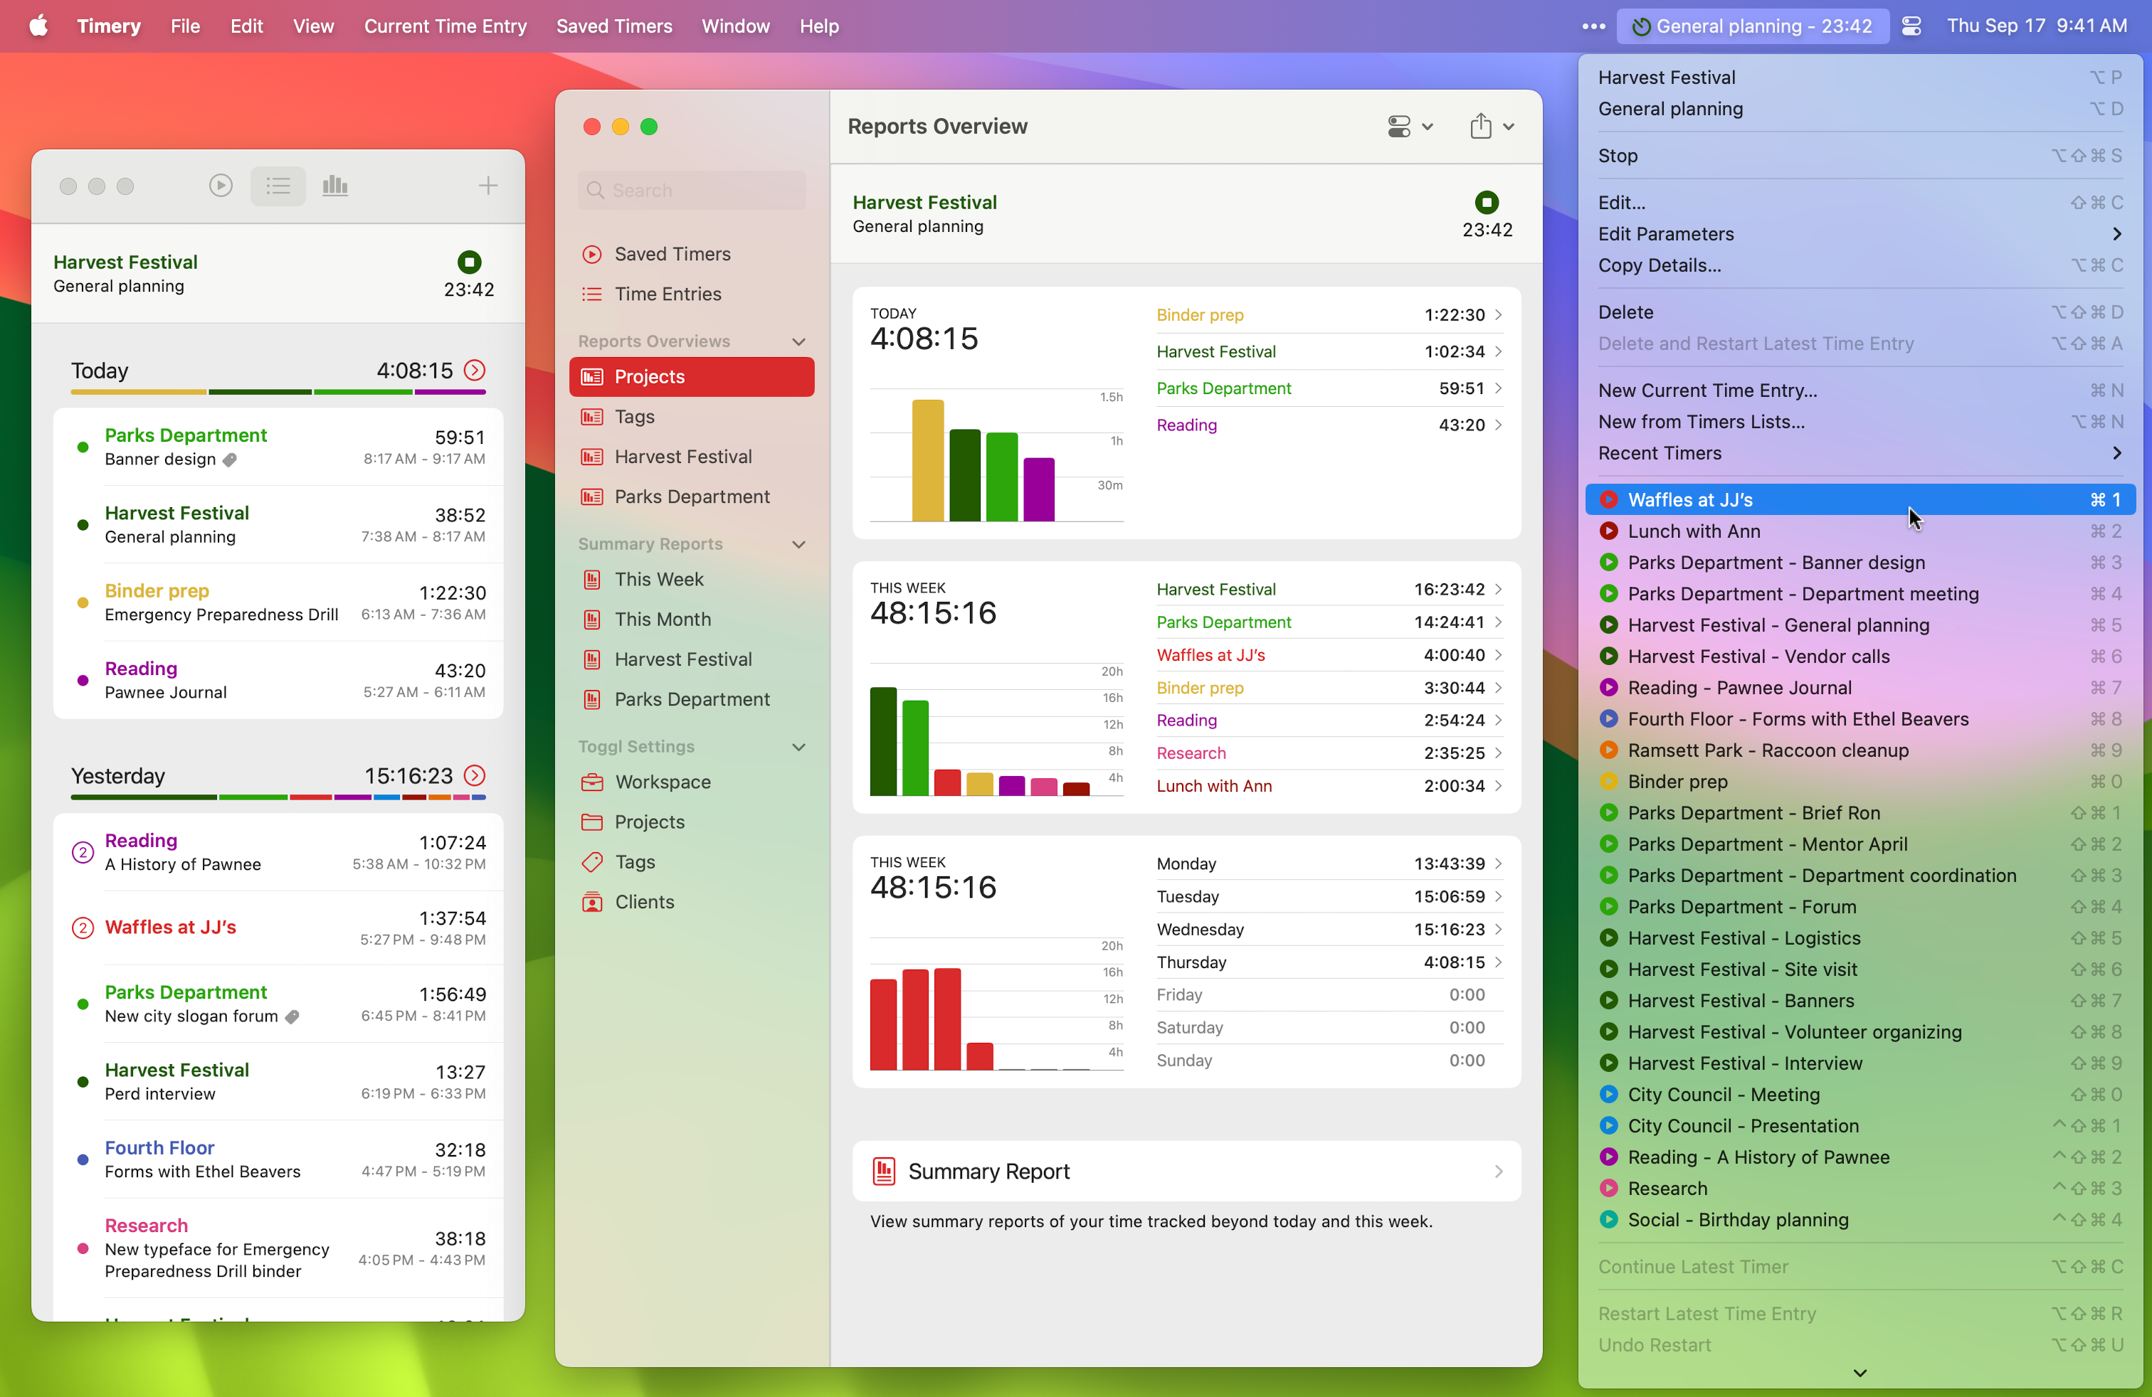
Task: Stop the timer in Reports Overview header
Action: pos(1487,203)
